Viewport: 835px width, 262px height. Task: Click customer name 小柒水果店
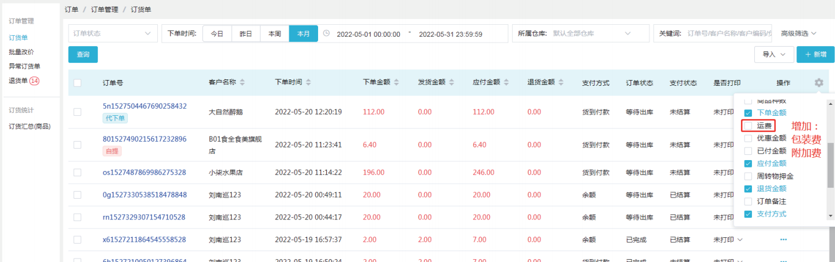[225, 173]
